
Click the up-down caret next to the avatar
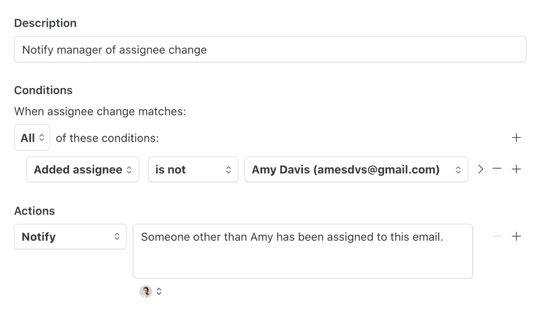point(159,291)
